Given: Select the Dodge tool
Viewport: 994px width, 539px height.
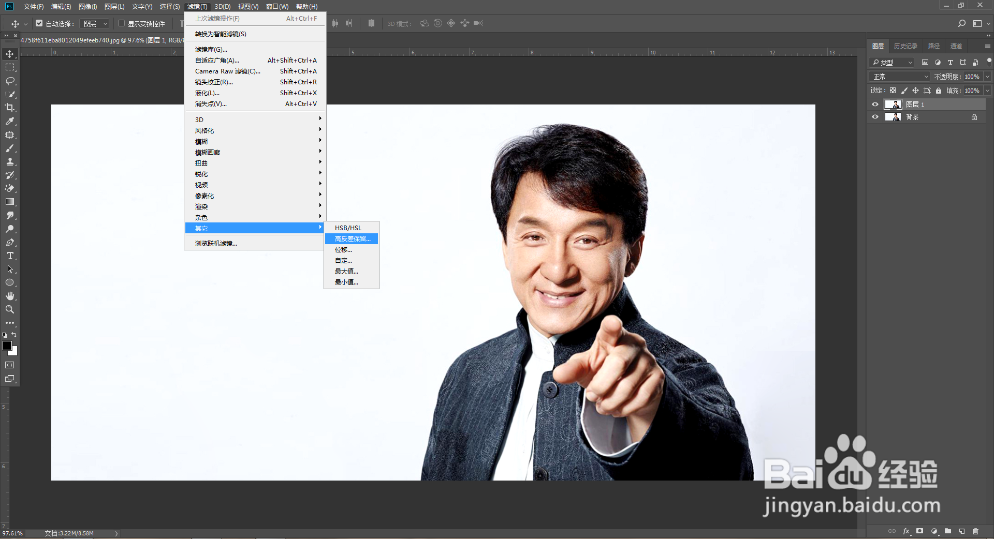Looking at the screenshot, I should coord(10,229).
